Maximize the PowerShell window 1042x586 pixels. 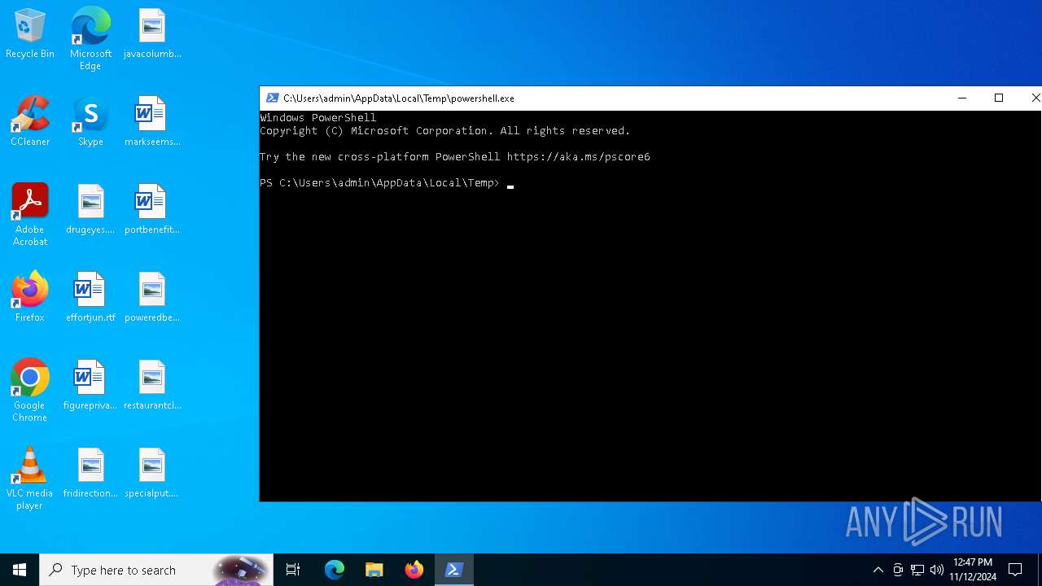(999, 98)
